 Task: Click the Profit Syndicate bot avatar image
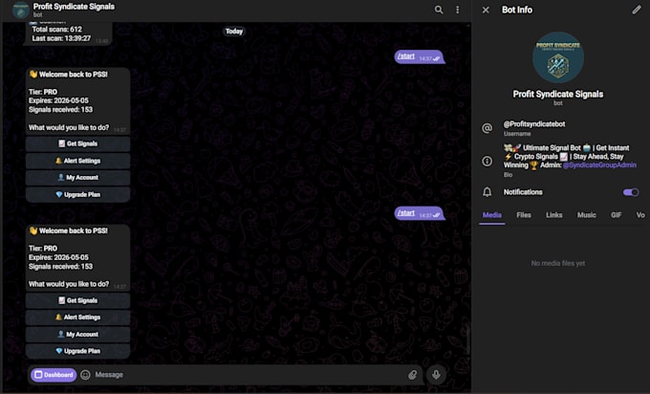point(558,57)
